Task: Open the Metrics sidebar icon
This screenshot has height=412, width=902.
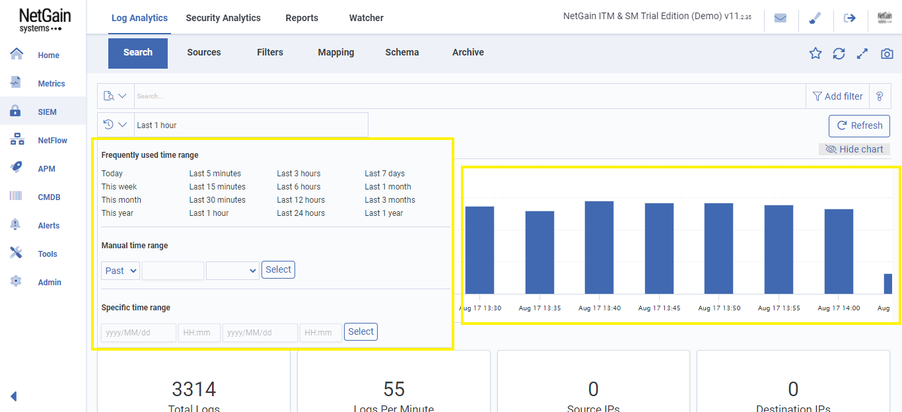Action: 17,83
